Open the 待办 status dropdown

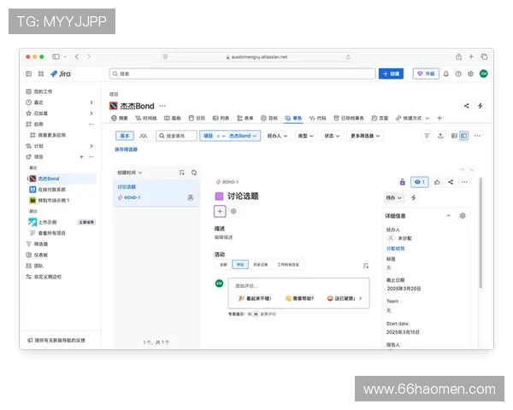point(393,198)
